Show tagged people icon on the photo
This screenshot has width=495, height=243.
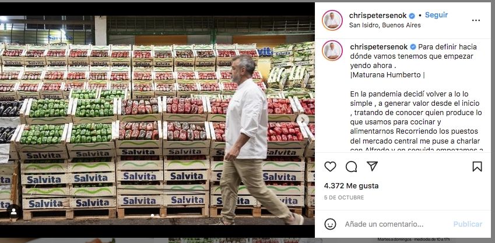click(x=13, y=212)
